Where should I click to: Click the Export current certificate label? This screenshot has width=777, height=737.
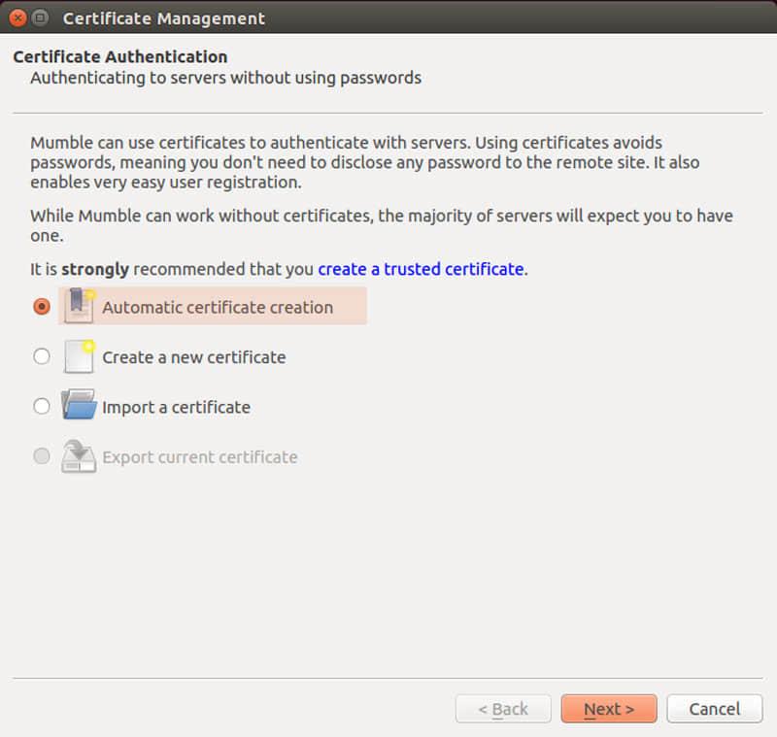tap(201, 456)
